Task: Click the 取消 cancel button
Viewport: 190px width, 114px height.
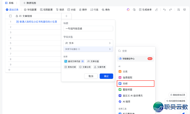Action: [91, 76]
